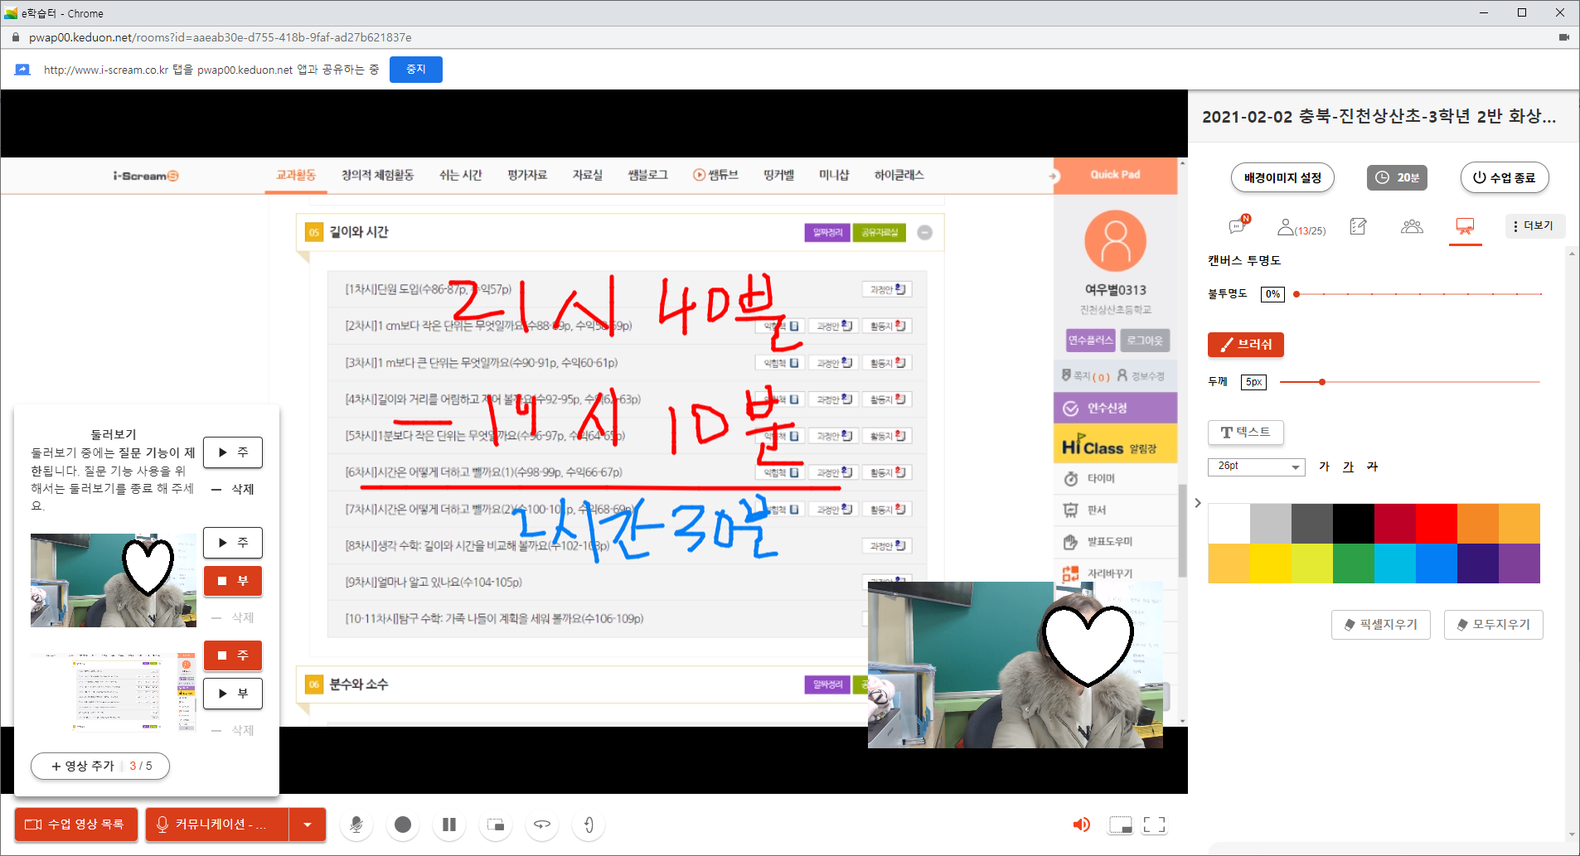
Task: Open the 자료실 menu tab
Action: tap(587, 175)
